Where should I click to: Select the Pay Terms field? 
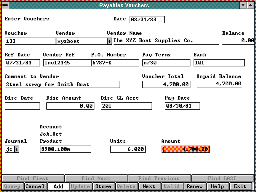(x=166, y=63)
